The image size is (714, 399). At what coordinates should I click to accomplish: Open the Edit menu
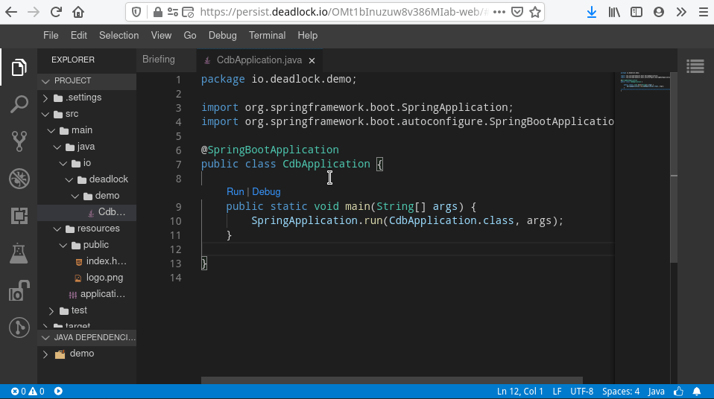(x=79, y=36)
